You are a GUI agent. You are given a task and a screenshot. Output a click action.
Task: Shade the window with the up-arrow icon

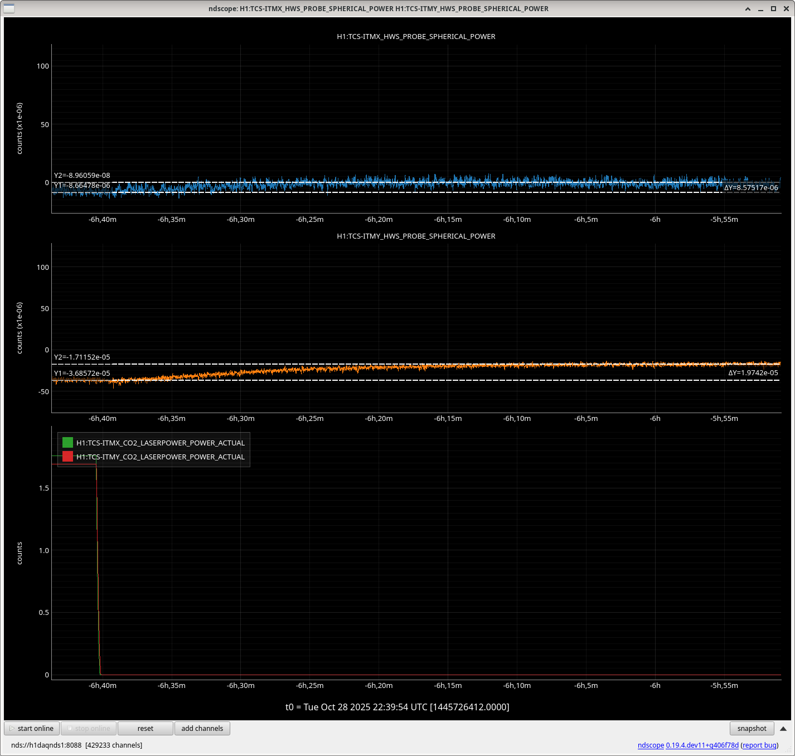tap(748, 8)
